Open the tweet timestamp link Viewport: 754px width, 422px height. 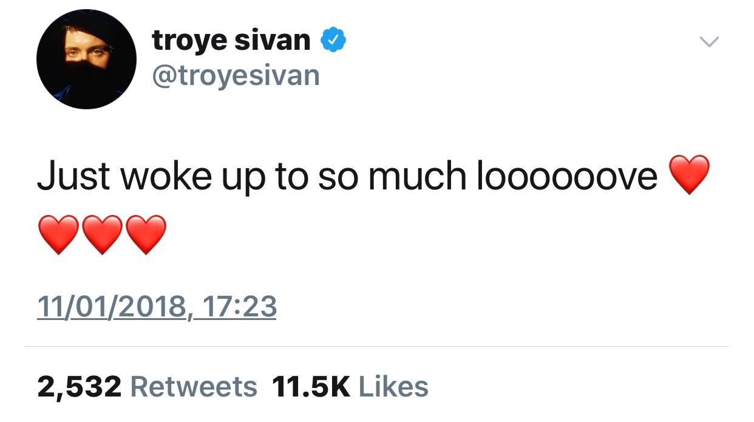157,307
